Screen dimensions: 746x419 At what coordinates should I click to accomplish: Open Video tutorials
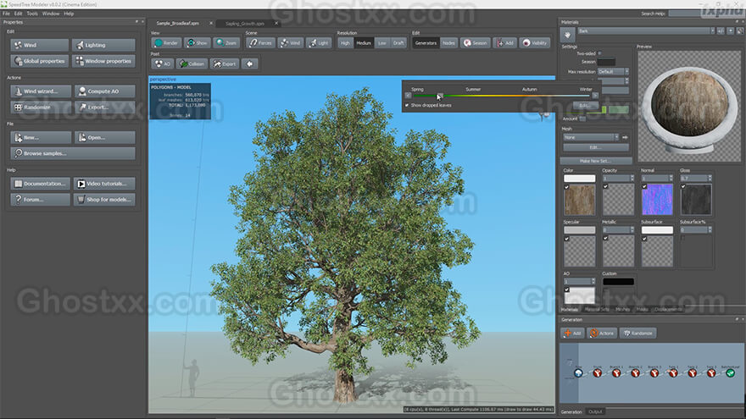(x=104, y=184)
